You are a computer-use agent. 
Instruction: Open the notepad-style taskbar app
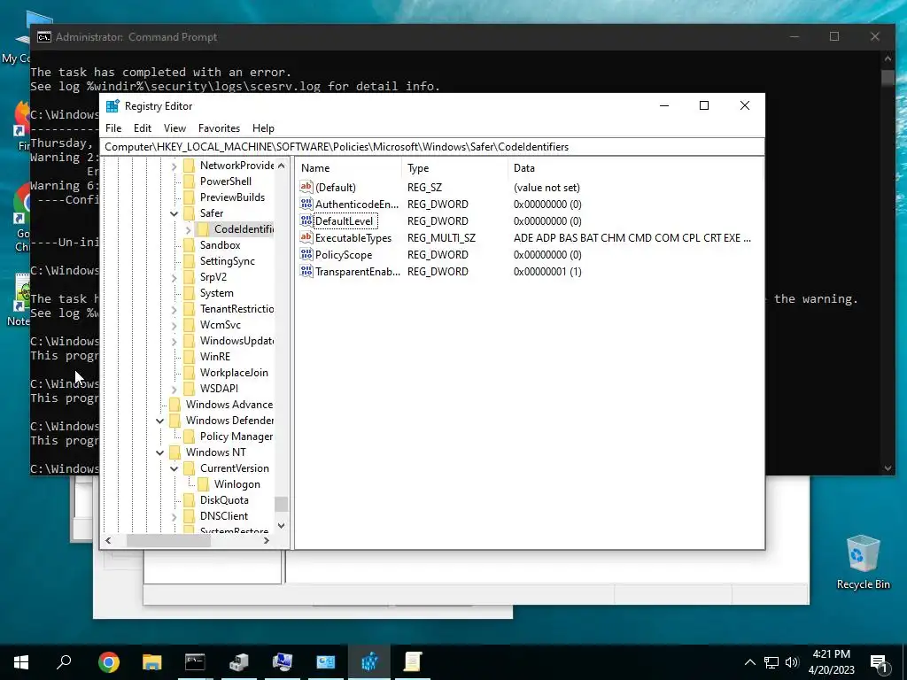(413, 661)
